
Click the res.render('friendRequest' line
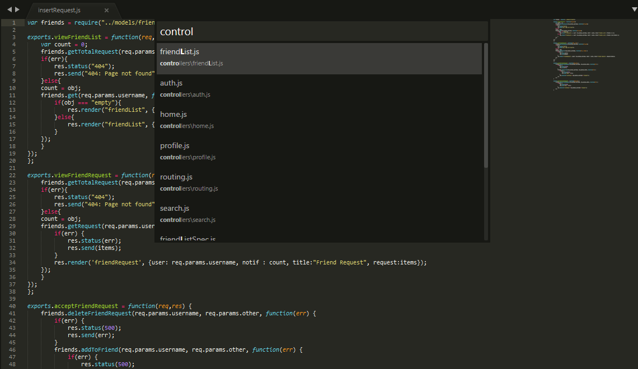click(x=241, y=263)
